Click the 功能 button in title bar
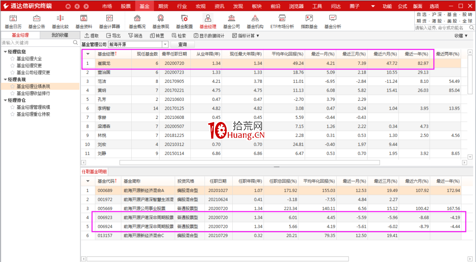 (x=387, y=6)
